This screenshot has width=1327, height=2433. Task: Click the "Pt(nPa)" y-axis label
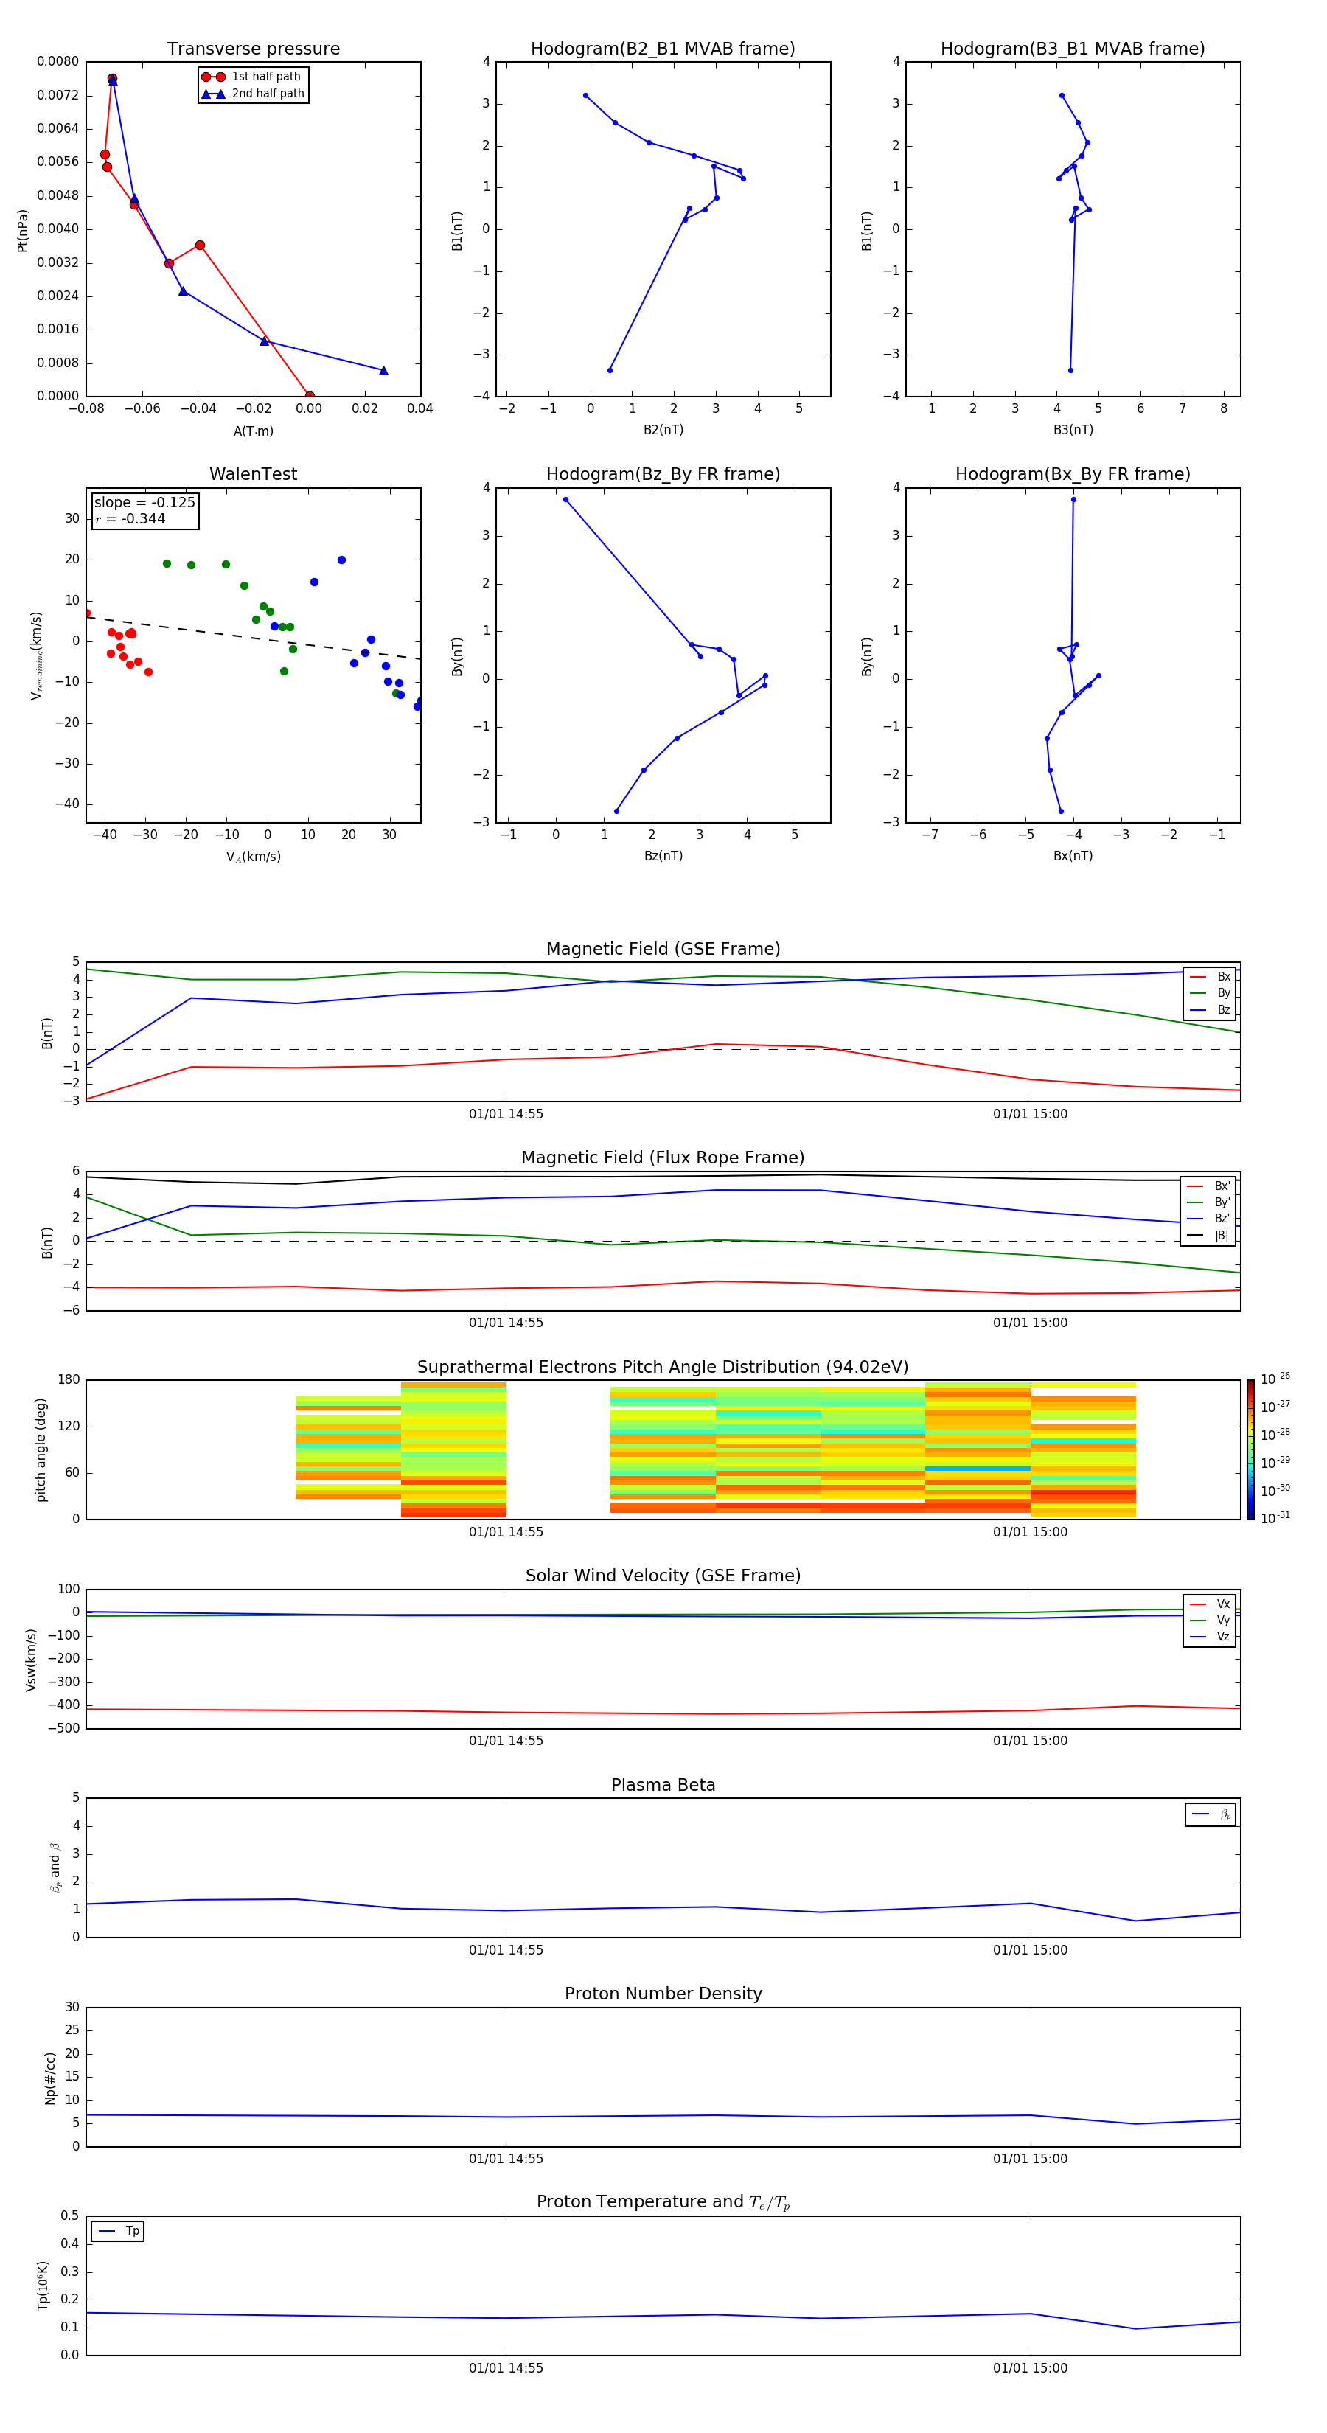23,231
